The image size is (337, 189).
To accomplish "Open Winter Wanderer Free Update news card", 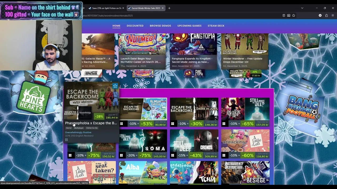I will coord(245,51).
